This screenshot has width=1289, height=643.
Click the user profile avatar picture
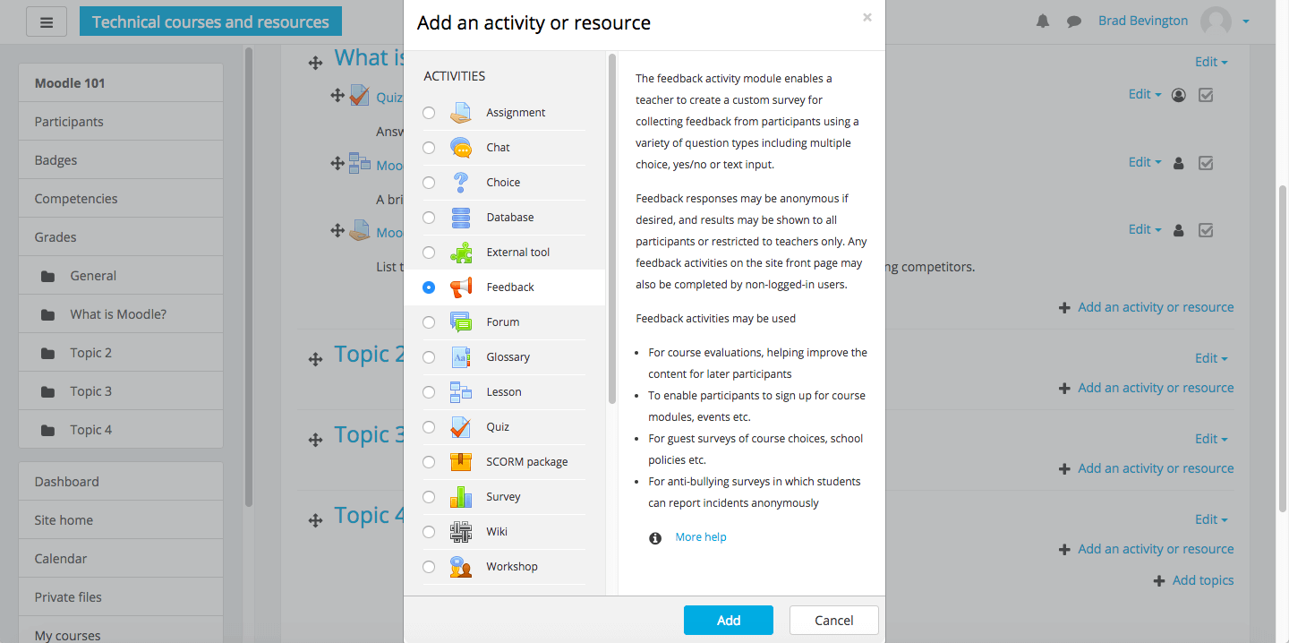[1216, 21]
